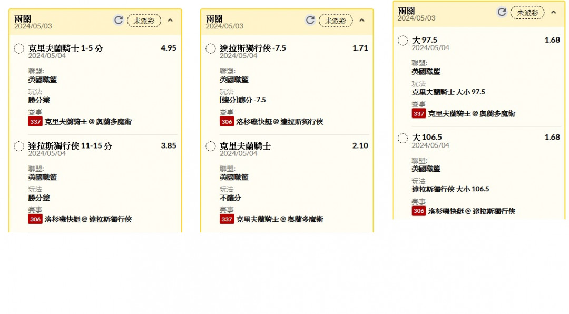The width and height of the screenshot is (569, 314).
Task: Click 未派彩 status on first card
Action: tap(144, 21)
